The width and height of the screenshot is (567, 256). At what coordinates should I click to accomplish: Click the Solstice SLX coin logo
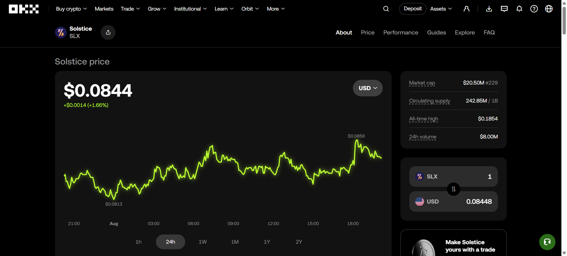61,32
